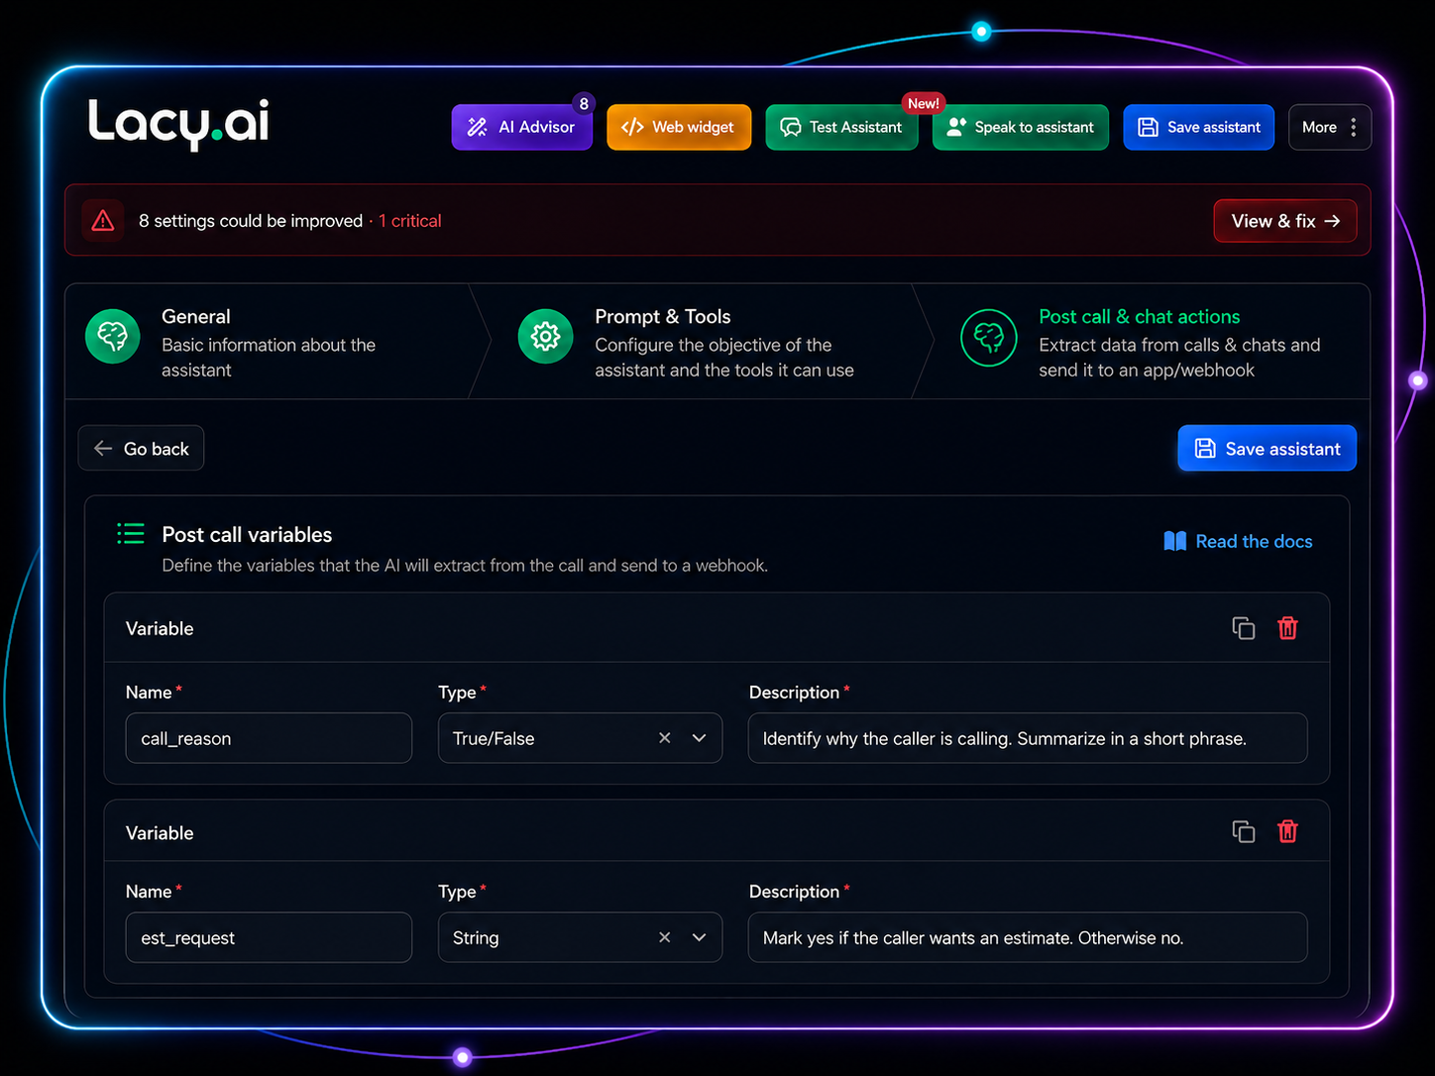This screenshot has height=1076, width=1435.
Task: Click the Web widget button
Action: [x=679, y=127]
